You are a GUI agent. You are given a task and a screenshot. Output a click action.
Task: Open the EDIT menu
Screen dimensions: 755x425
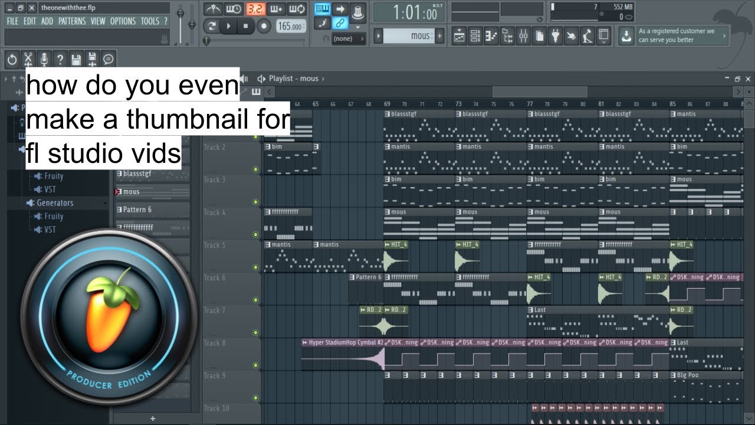(30, 21)
